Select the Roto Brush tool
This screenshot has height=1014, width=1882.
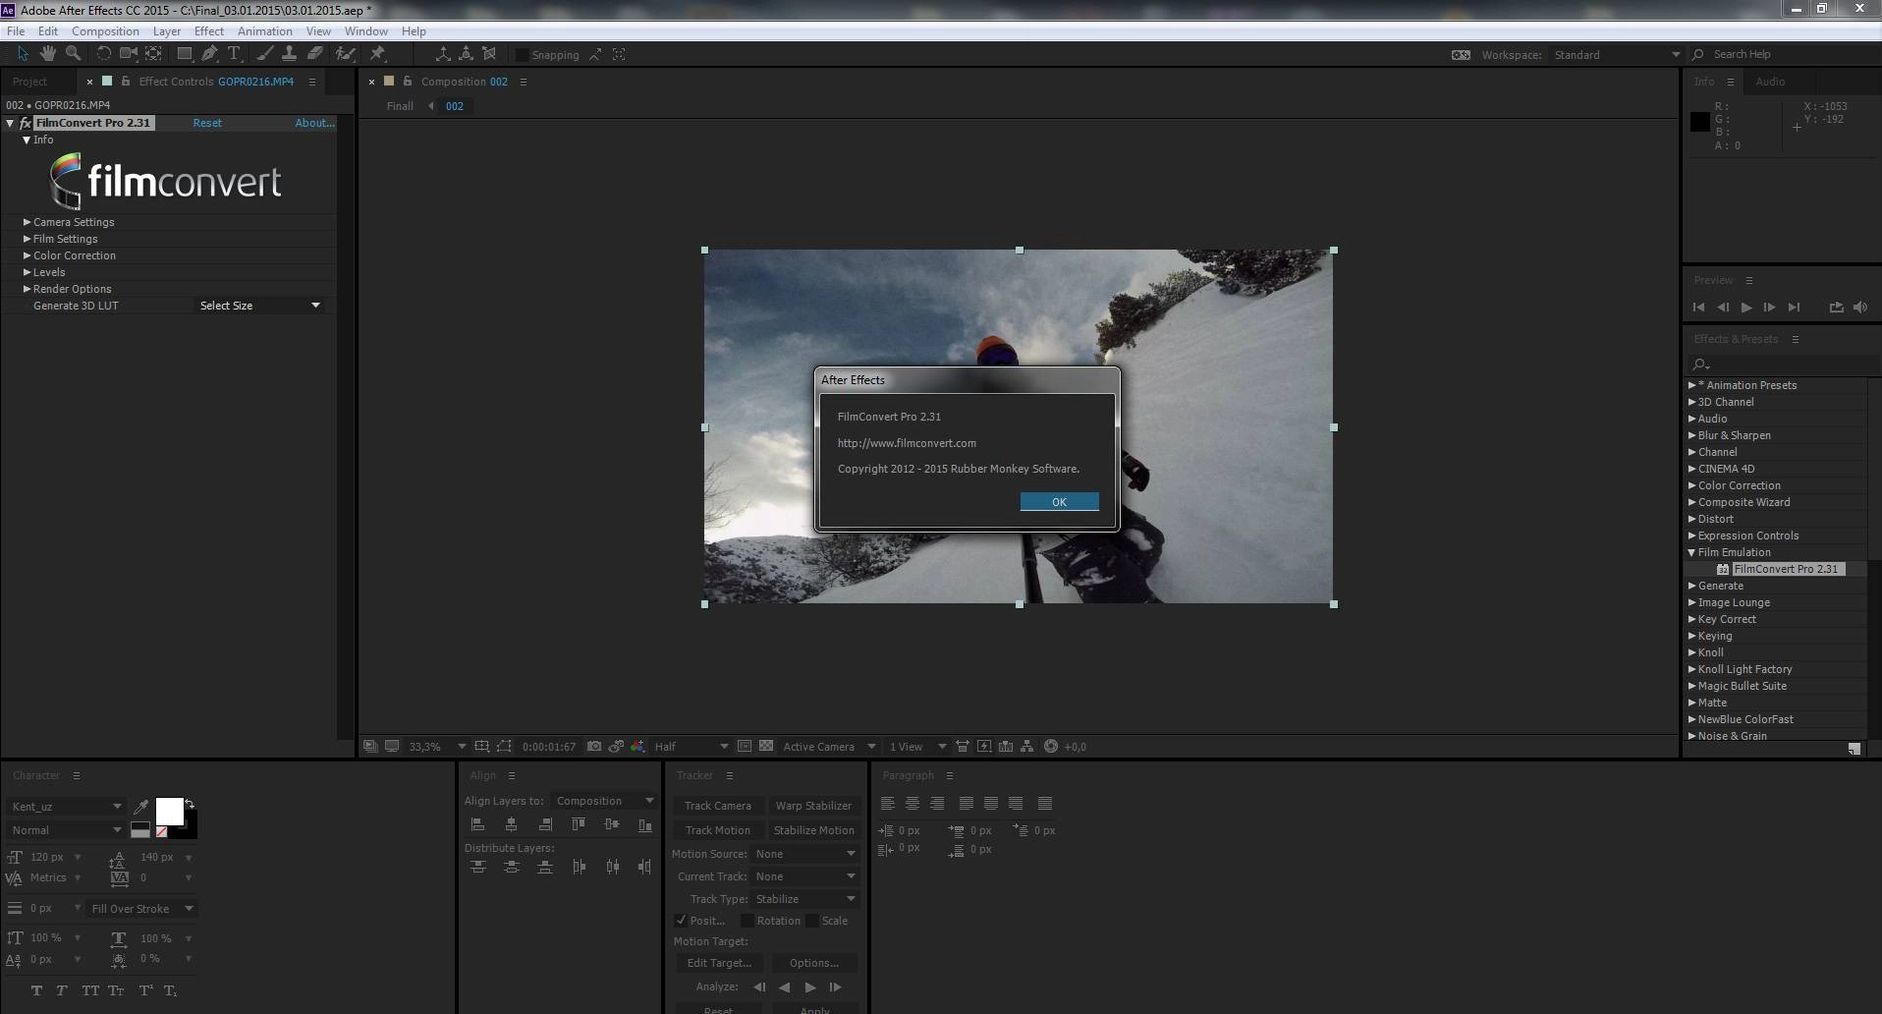coord(345,54)
